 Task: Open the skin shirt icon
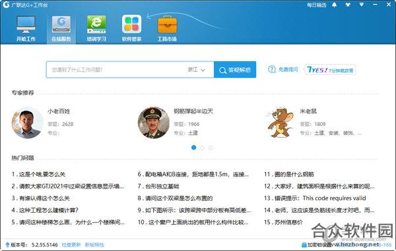coord(348,5)
